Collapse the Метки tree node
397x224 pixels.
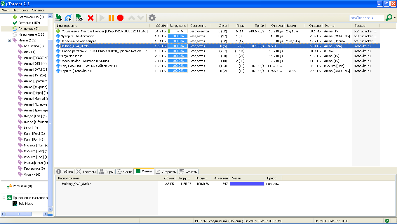click(x=9, y=40)
